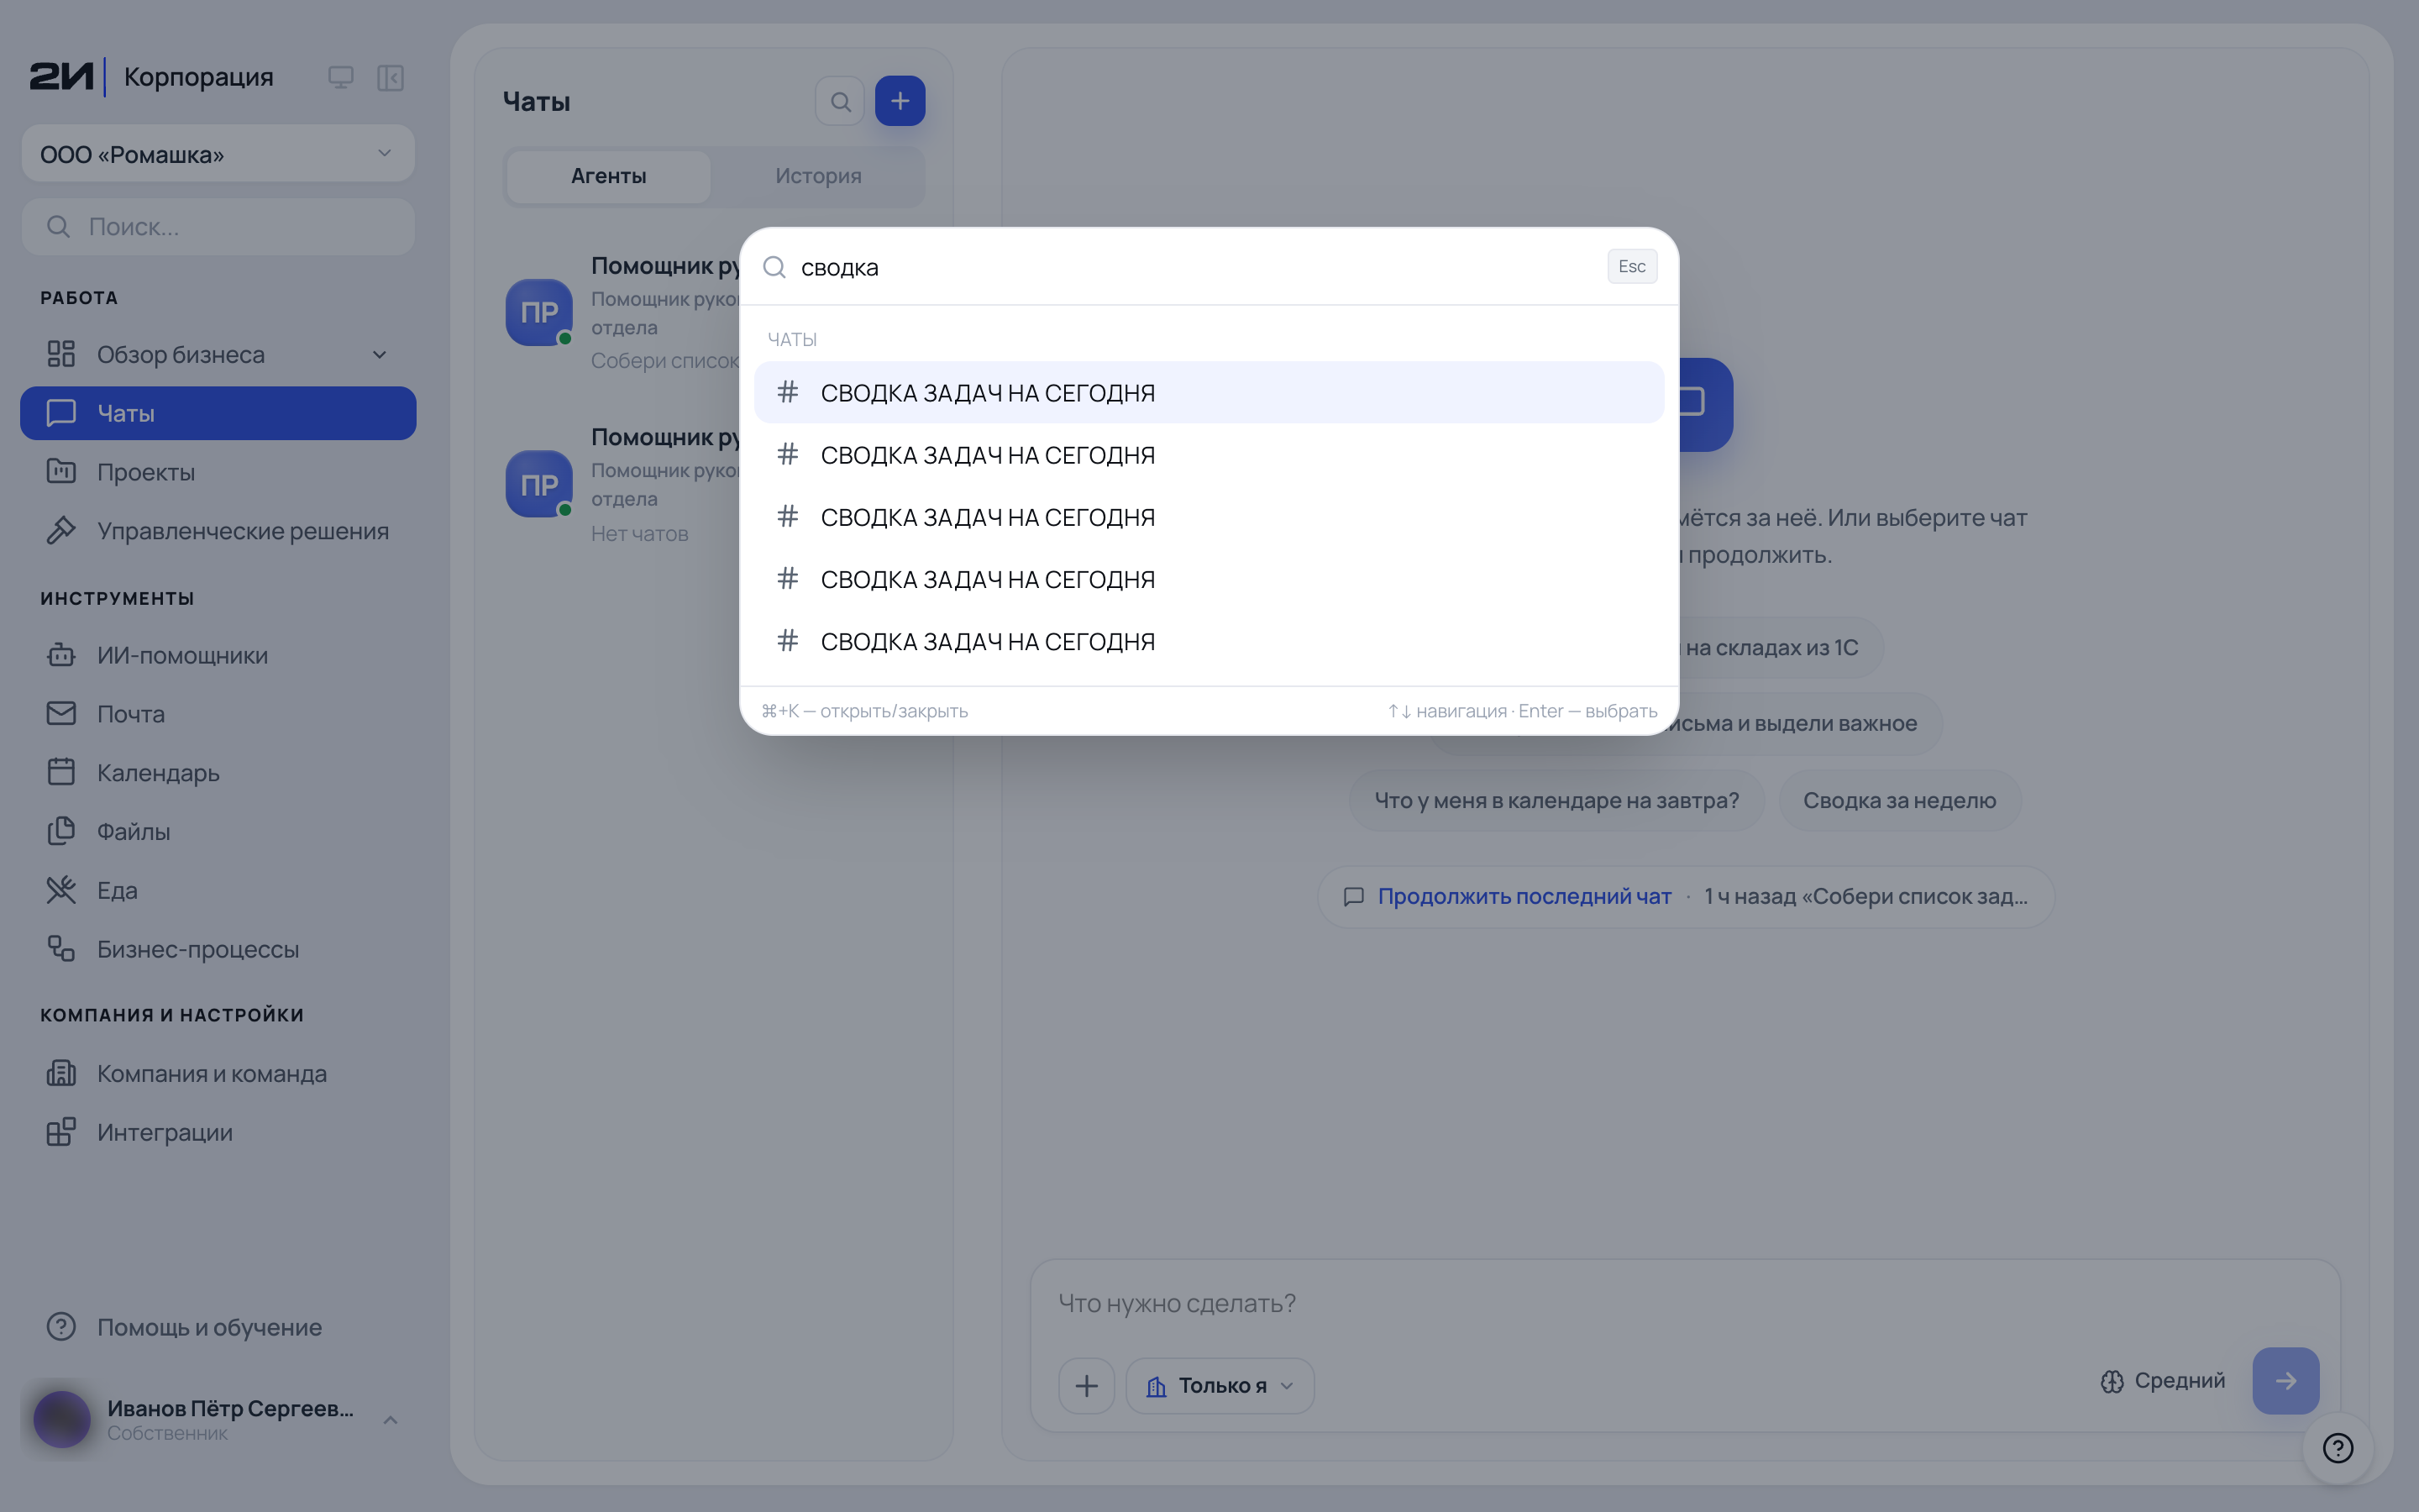2419x1512 pixels.
Task: Expand the Обзор бизнеса menu
Action: (218, 354)
